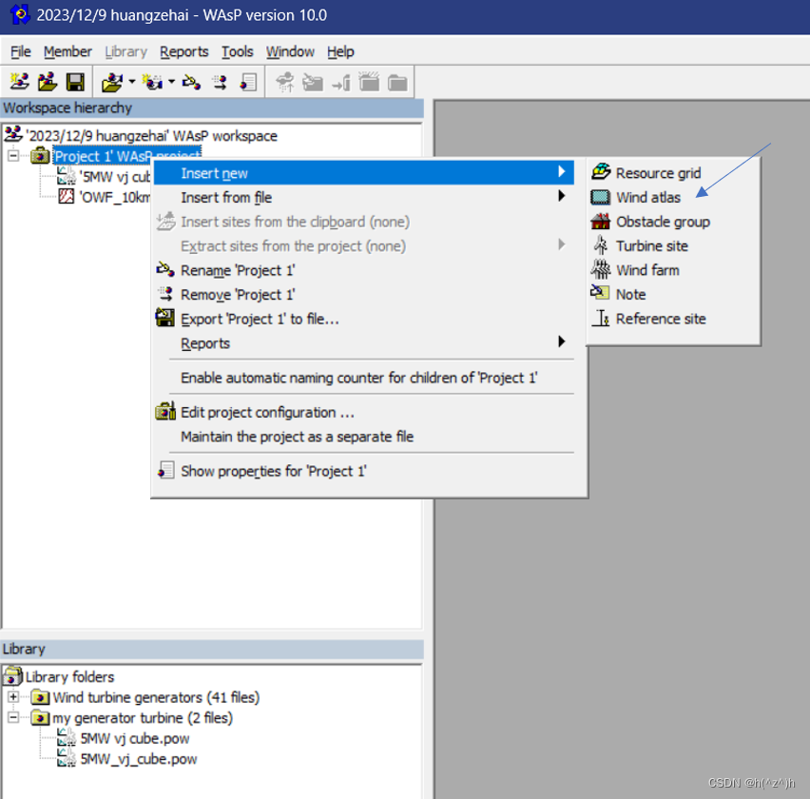Select the '5MW vj cube.pow' file name
Image resolution: width=810 pixels, height=799 pixels.
tap(135, 738)
